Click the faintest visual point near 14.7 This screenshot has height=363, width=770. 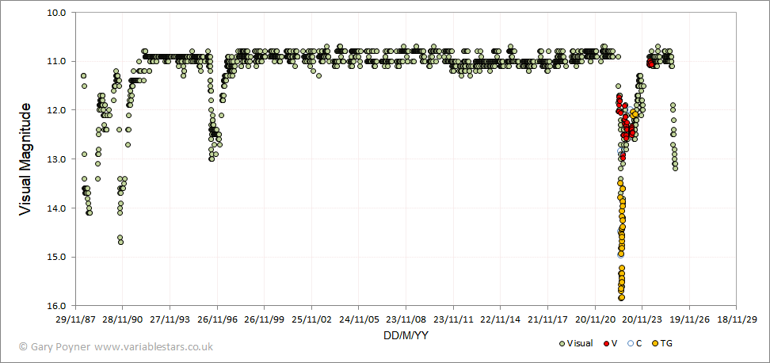[x=120, y=242]
